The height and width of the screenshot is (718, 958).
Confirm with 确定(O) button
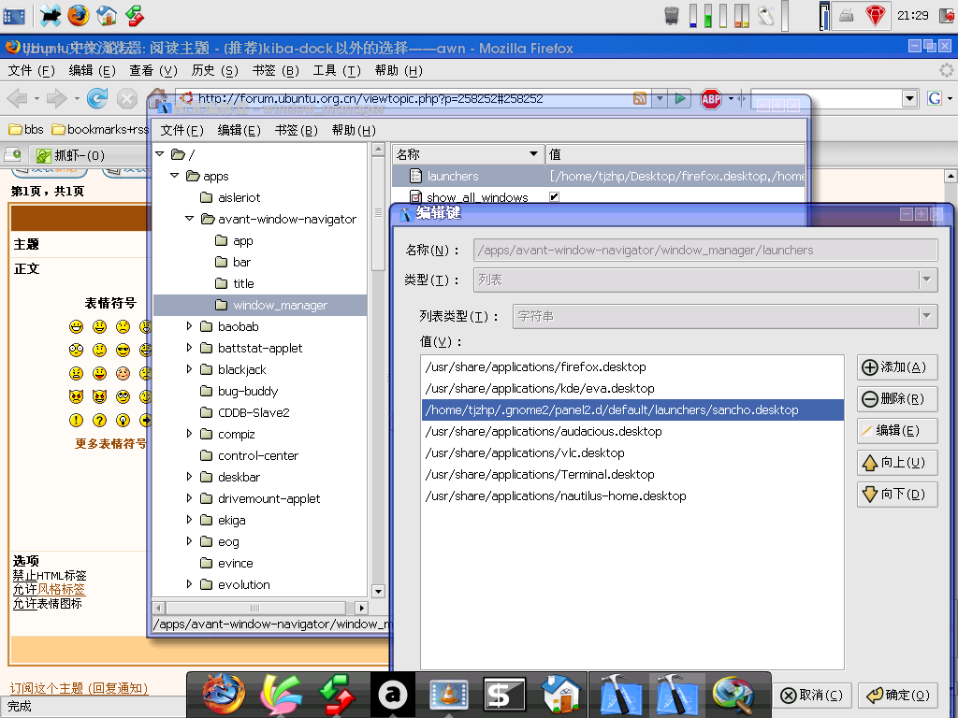pyautogui.click(x=898, y=695)
